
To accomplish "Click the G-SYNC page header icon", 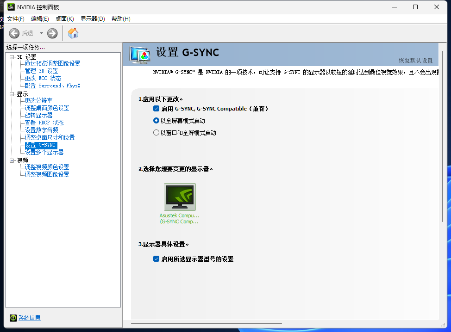I will tap(140, 55).
